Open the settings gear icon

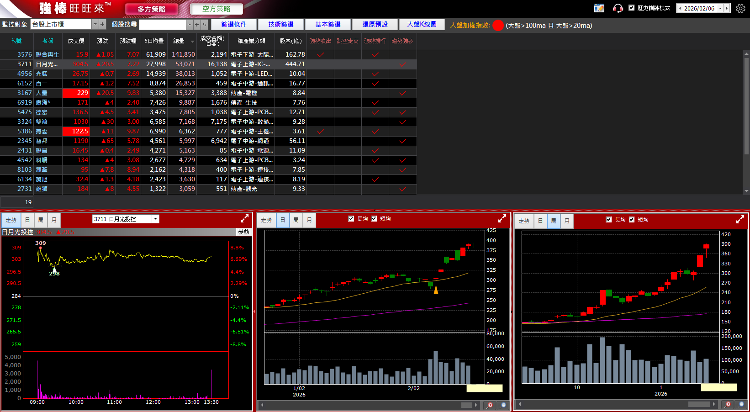[740, 8]
